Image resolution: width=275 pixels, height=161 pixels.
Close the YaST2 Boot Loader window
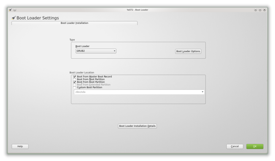(264, 10)
